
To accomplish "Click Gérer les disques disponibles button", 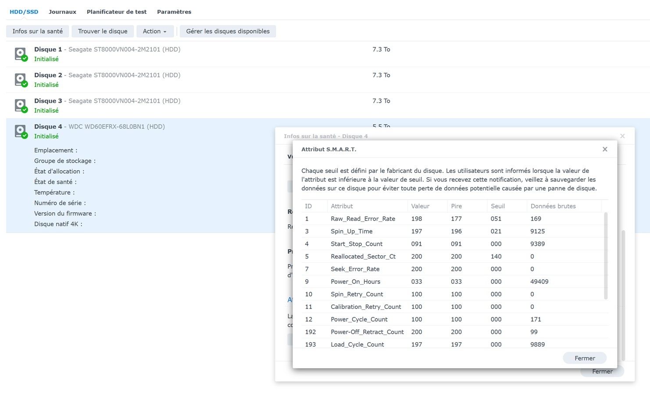I will [x=228, y=31].
